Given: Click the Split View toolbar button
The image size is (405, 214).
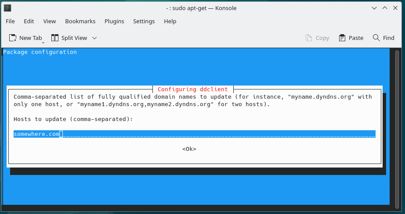Looking at the screenshot, I should point(69,38).
